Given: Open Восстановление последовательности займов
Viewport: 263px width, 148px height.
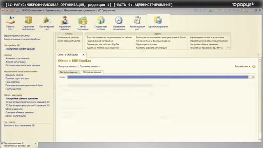Looking at the screenshot, I should pos(109,37).
